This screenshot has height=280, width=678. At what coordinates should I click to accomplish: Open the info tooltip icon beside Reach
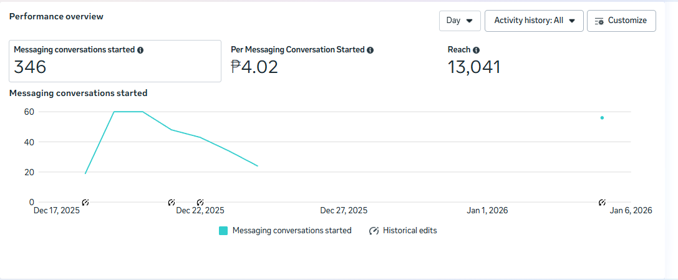[476, 50]
